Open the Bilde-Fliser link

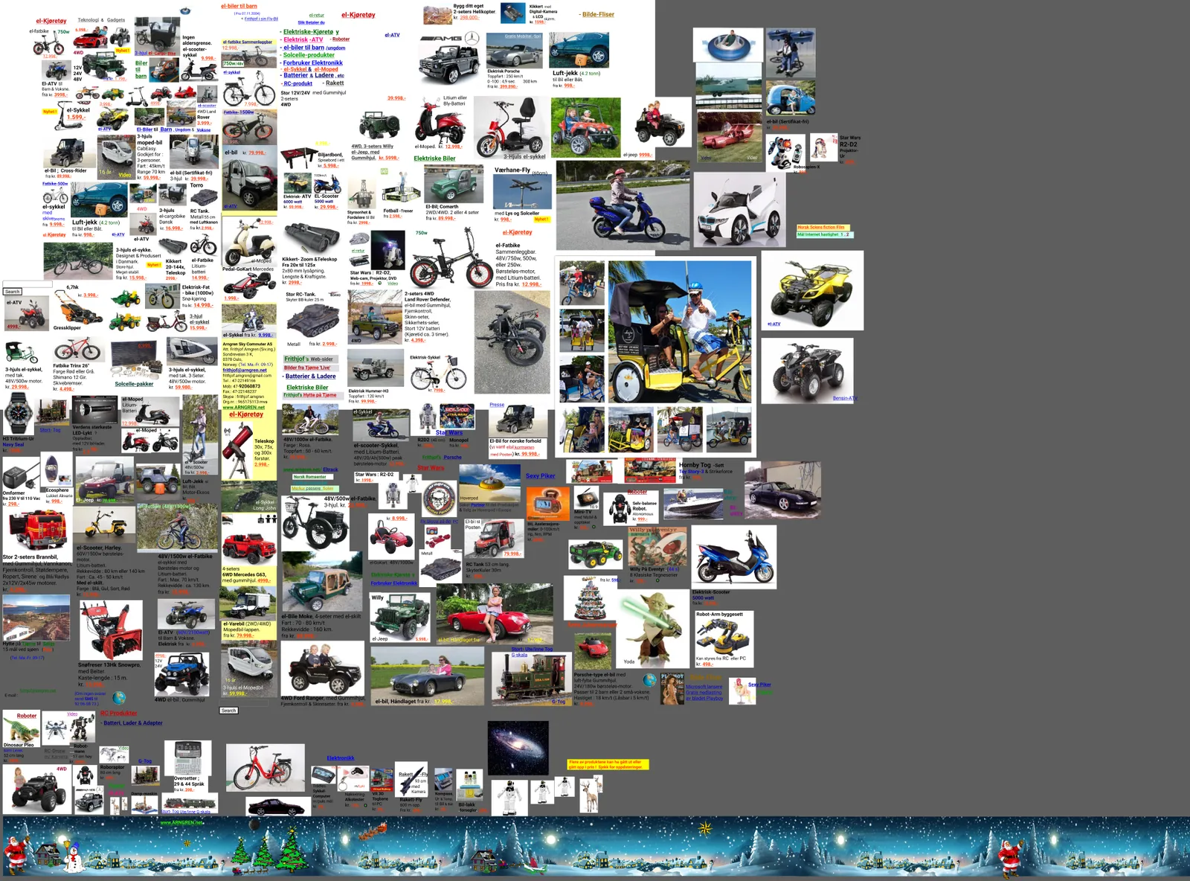pyautogui.click(x=598, y=14)
